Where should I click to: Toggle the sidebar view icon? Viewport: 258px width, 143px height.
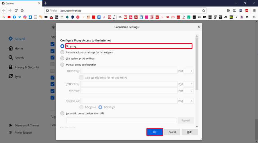[x=234, y=11]
